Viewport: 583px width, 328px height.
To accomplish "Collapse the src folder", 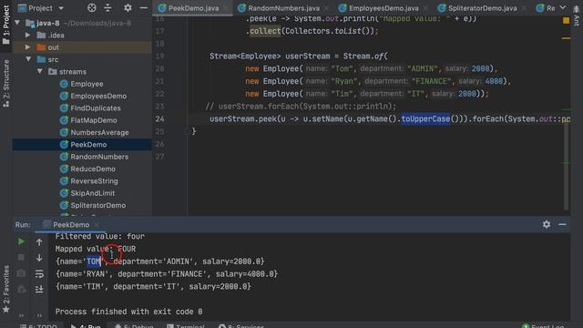I will point(28,59).
